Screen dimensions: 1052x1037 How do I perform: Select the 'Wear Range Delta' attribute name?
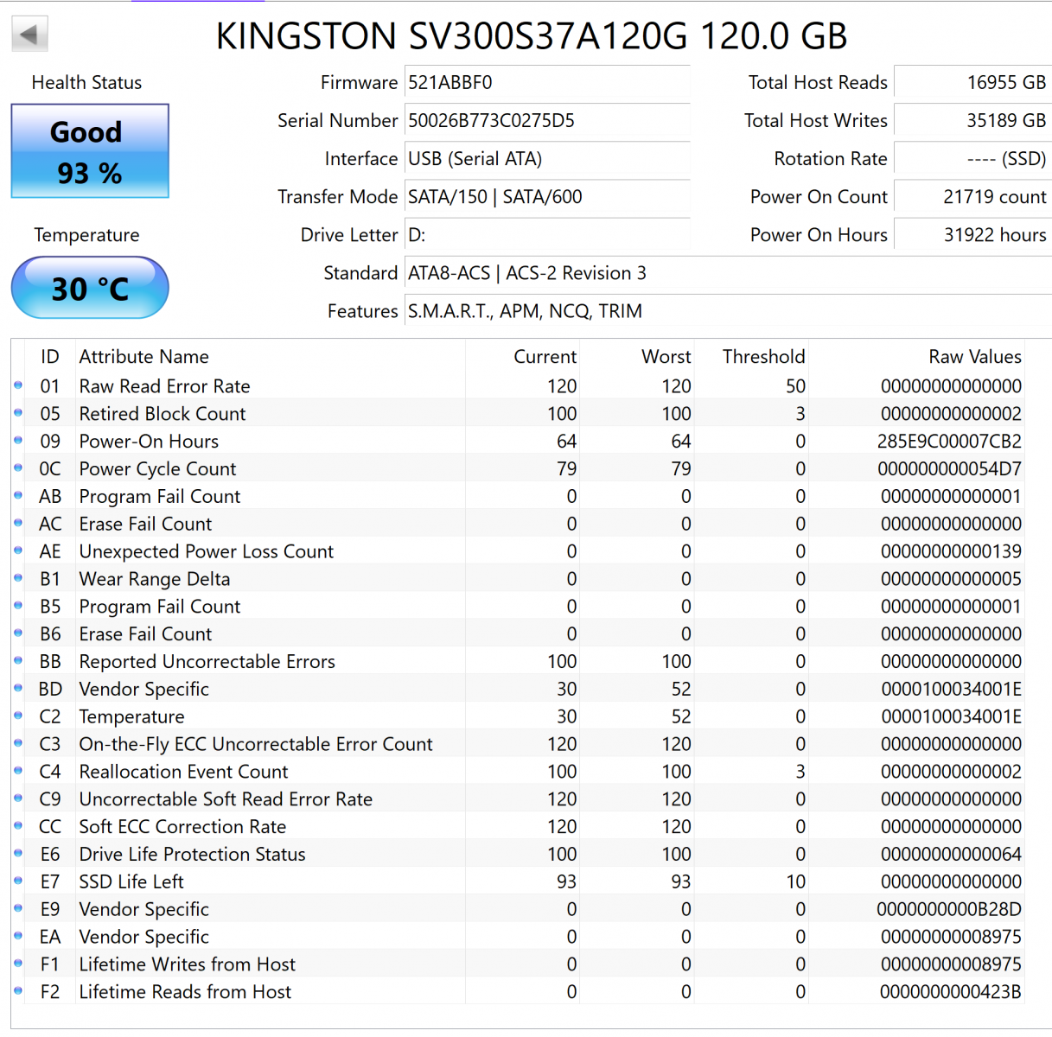point(155,579)
